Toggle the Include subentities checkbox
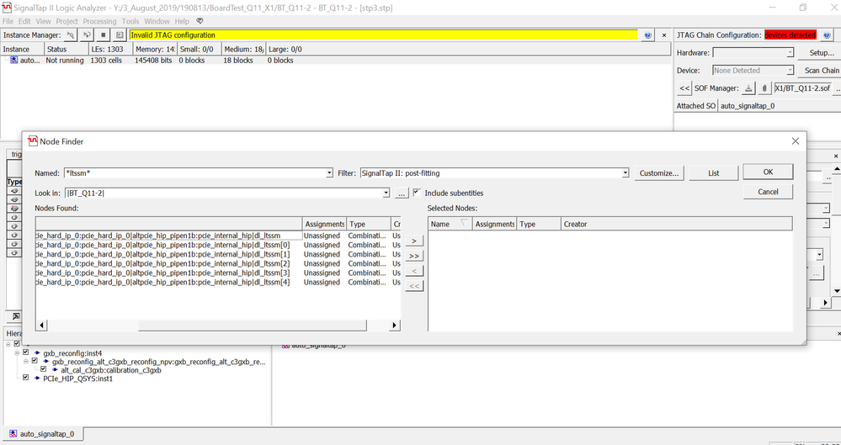Screen dimensions: 841x445 (417, 193)
